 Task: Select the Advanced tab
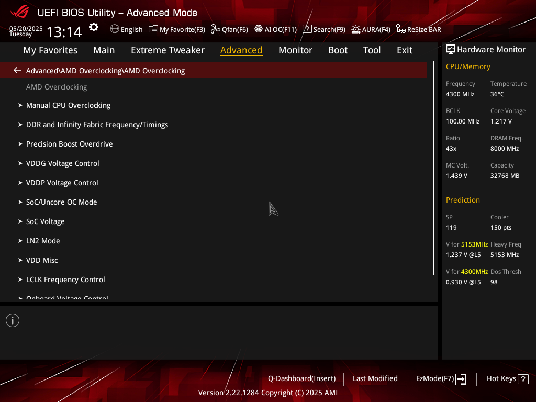point(241,50)
